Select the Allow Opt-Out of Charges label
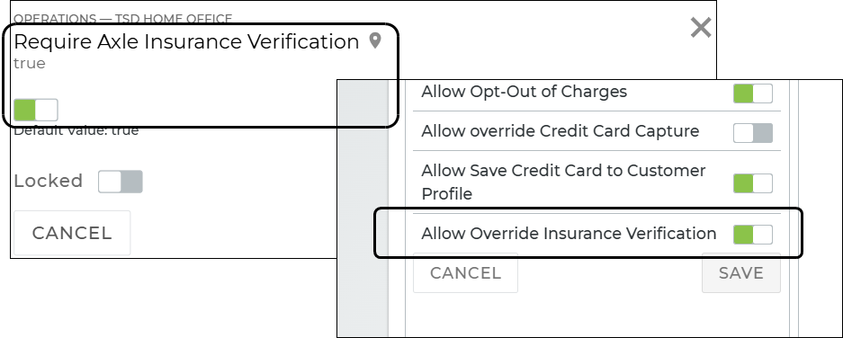This screenshot has width=843, height=338. click(x=525, y=92)
